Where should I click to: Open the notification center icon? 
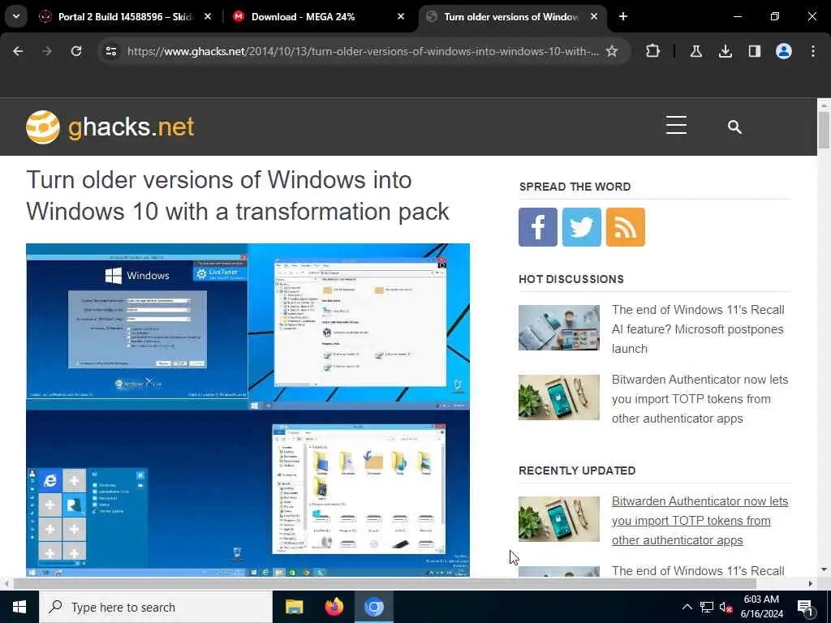(805, 608)
